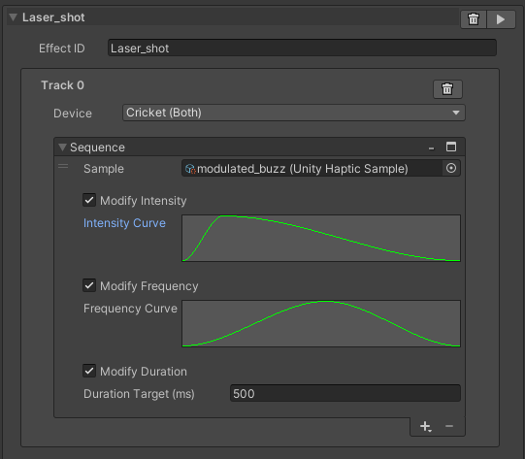Click the Duration Target (ms) field

345,393
